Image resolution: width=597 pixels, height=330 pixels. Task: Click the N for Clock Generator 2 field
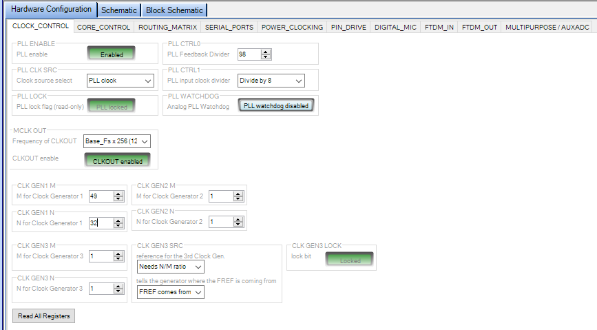(221, 222)
